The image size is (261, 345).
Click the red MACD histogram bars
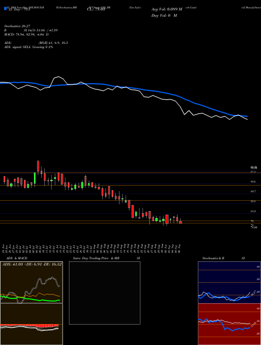(29, 325)
